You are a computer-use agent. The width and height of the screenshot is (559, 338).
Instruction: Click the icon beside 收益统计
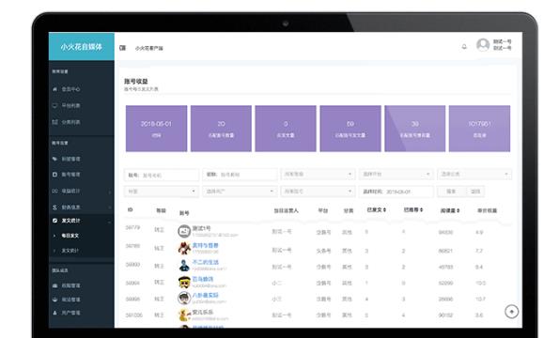54,191
